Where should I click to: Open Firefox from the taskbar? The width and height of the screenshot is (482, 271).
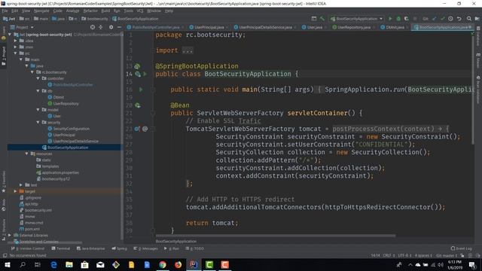point(178,264)
